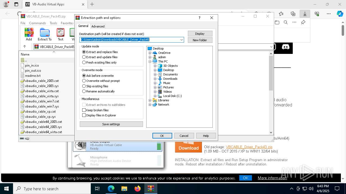Viewport: 346px width, 194px height.
Task: Open the notification center icon
Action: [x=337, y=189]
